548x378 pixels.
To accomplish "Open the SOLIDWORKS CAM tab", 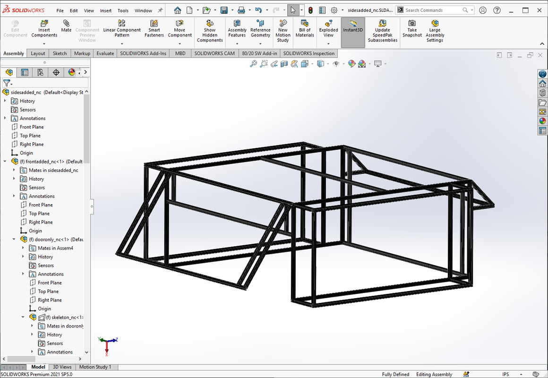I will tap(214, 53).
